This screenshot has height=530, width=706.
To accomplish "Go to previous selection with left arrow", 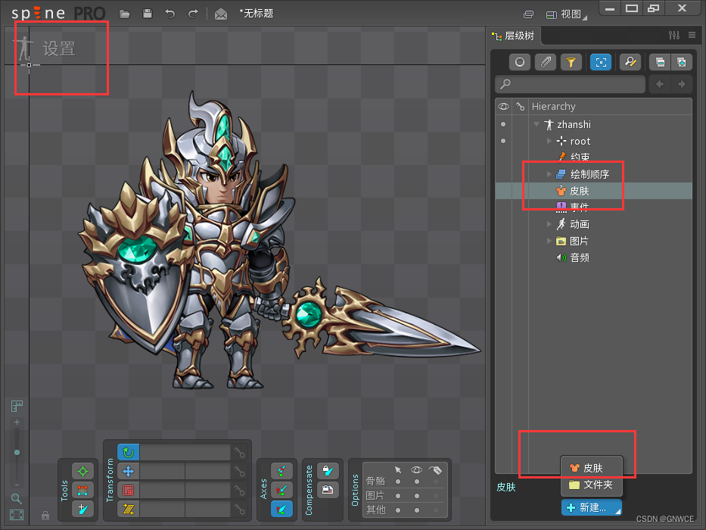I will click(x=660, y=84).
